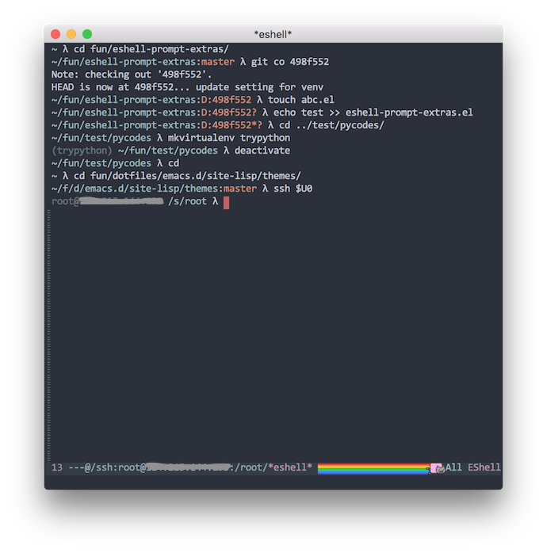547x553 pixels.
Task: Click the "(trypython)" virtualenv prompt label
Action: click(x=82, y=151)
